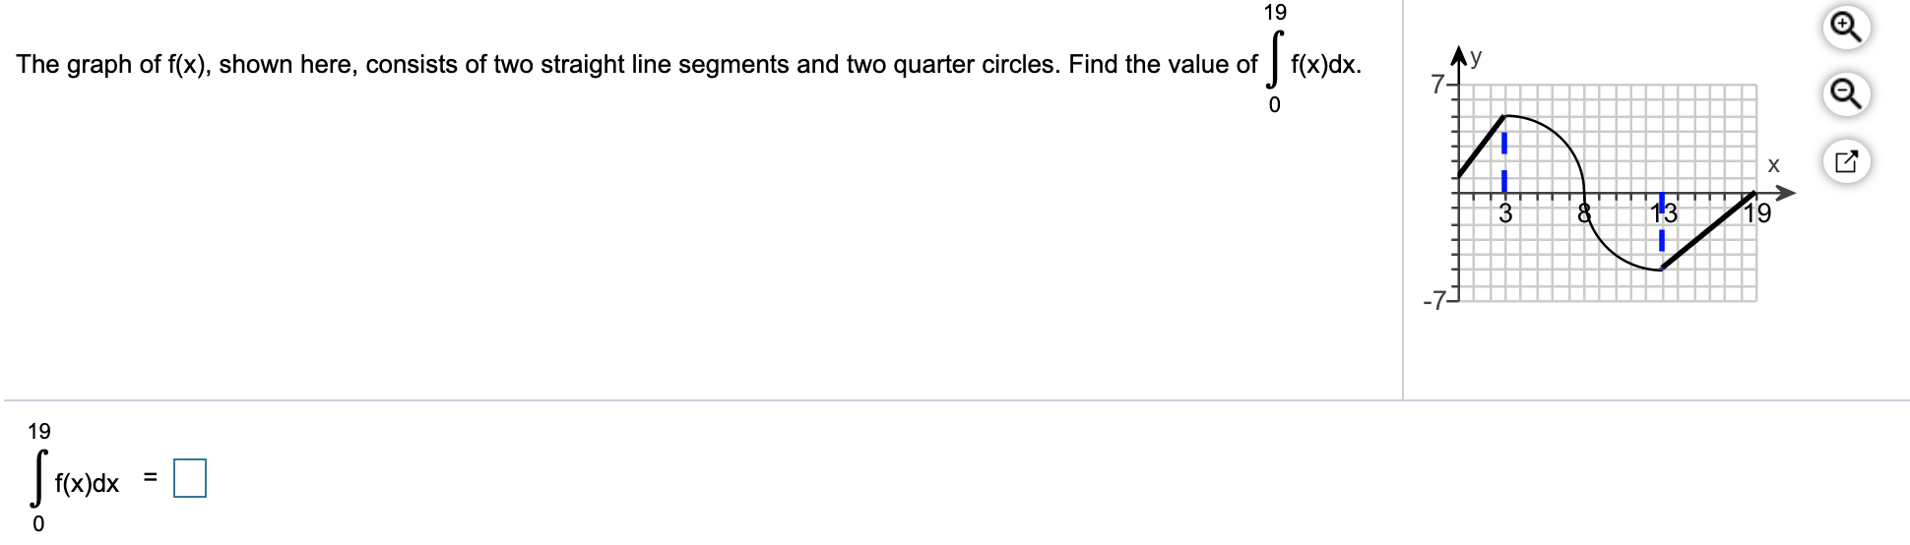Click the answer input box
The height and width of the screenshot is (545, 1910).
(190, 479)
